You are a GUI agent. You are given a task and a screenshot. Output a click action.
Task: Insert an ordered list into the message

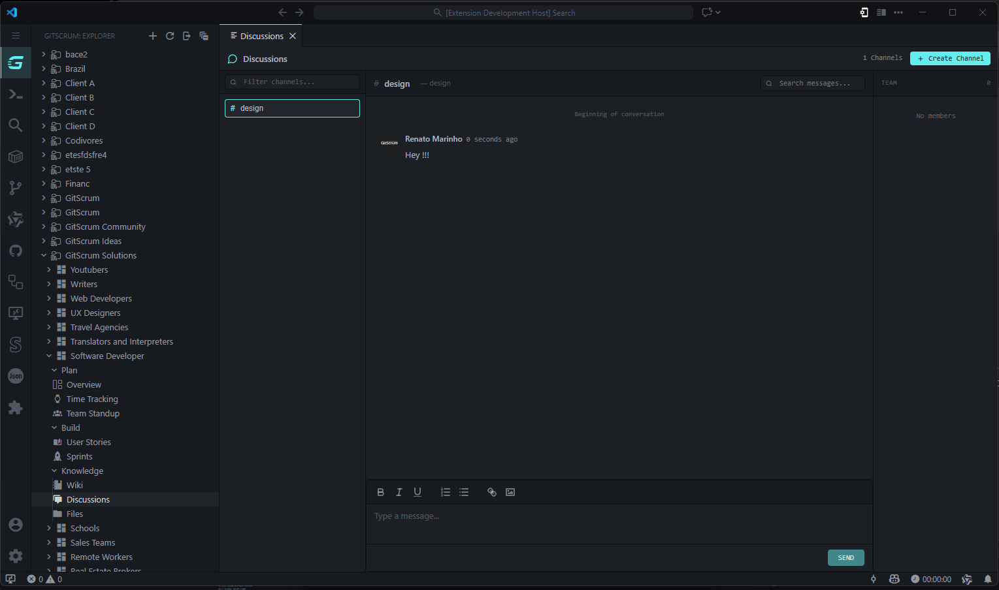[x=446, y=492]
